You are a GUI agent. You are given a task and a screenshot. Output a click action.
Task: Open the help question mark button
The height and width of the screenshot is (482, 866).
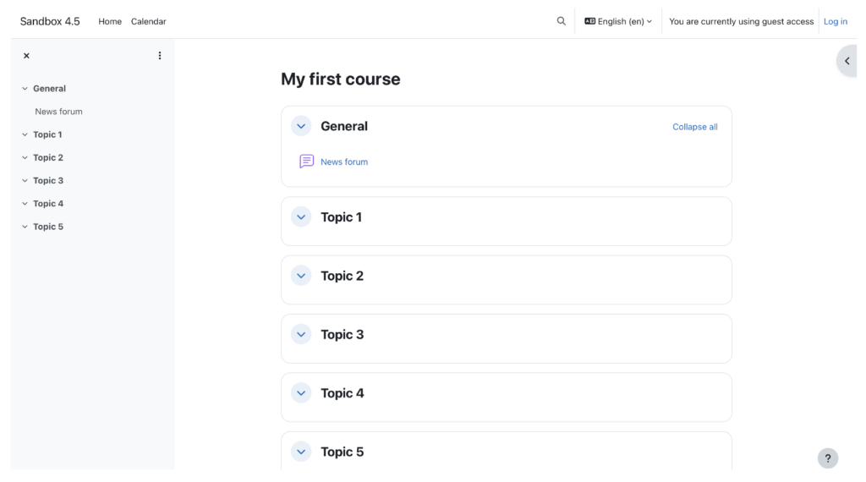827,458
